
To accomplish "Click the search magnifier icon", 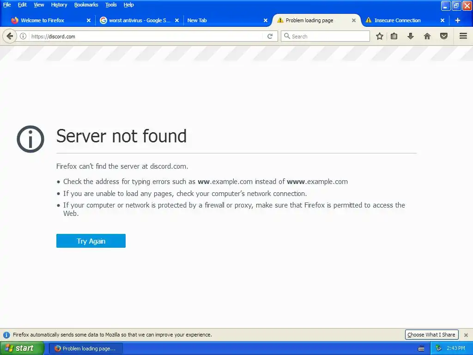I will (x=287, y=36).
